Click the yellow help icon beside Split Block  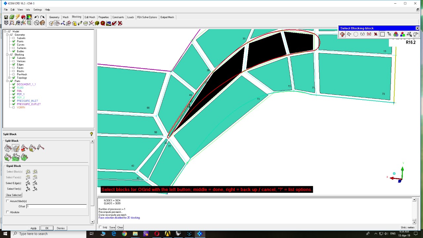[92, 134]
